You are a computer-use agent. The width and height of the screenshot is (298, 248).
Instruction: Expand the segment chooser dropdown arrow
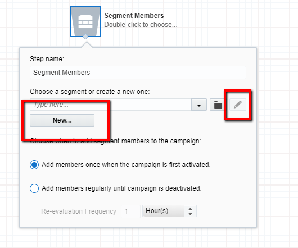(199, 105)
